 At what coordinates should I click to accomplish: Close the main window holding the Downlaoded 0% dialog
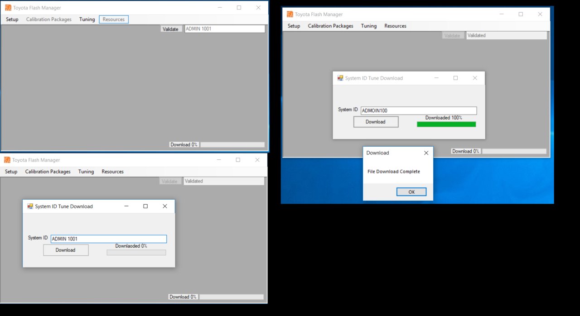pos(257,160)
